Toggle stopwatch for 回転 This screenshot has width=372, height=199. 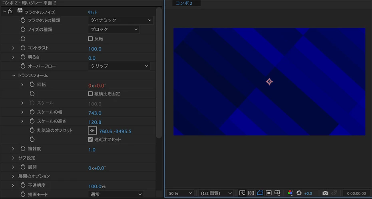[x=32, y=84]
